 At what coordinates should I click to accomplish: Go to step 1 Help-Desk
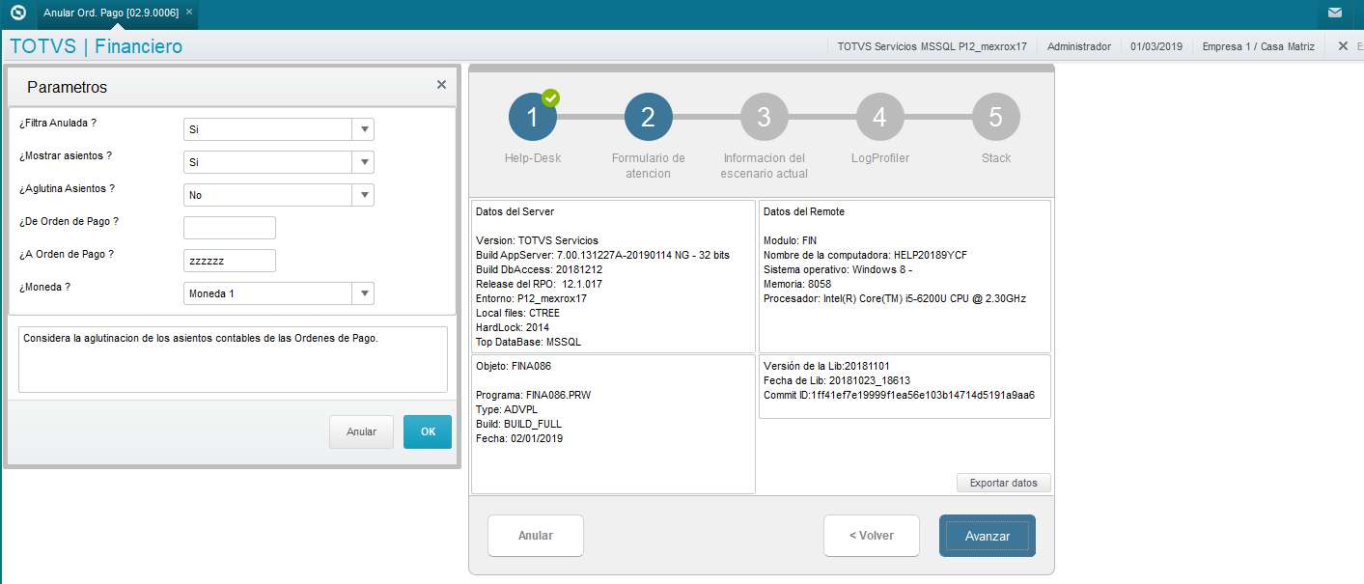(533, 118)
